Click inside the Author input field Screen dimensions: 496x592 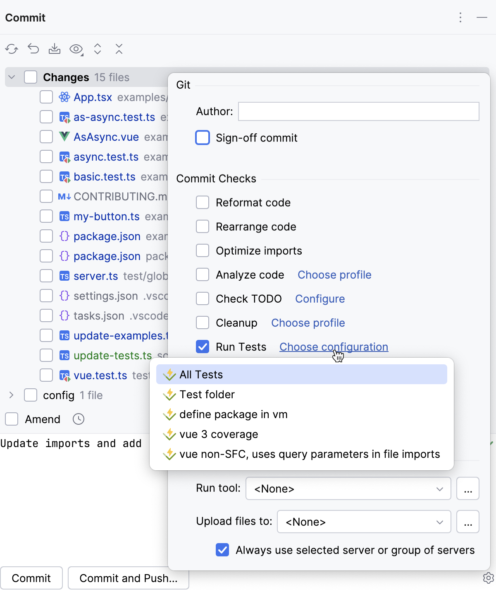coord(358,111)
